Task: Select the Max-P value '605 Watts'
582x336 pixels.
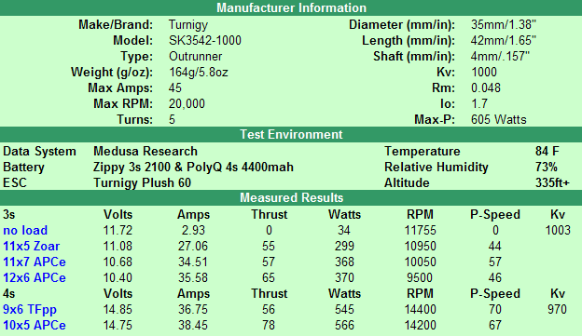Action: tap(498, 120)
